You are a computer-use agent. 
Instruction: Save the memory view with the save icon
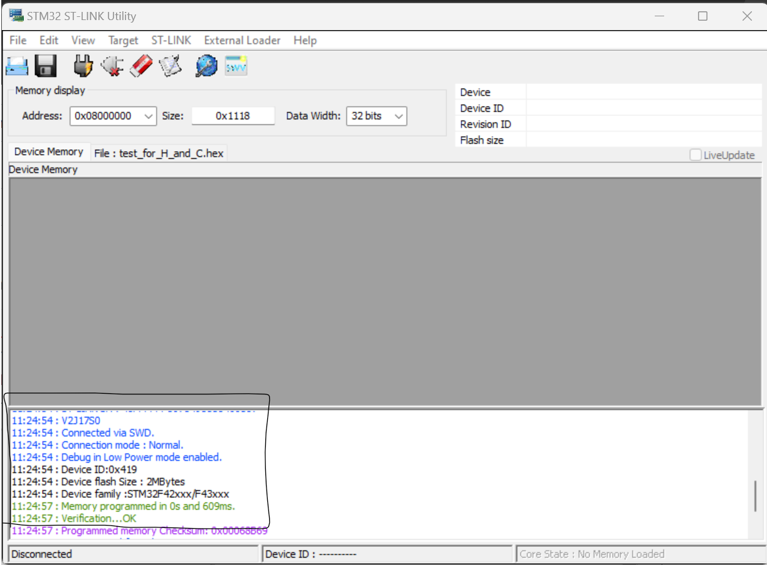(45, 65)
